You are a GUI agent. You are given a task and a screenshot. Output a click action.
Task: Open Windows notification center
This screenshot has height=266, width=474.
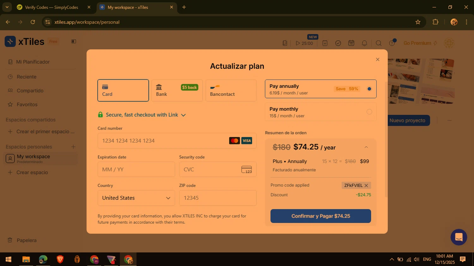pyautogui.click(x=463, y=259)
